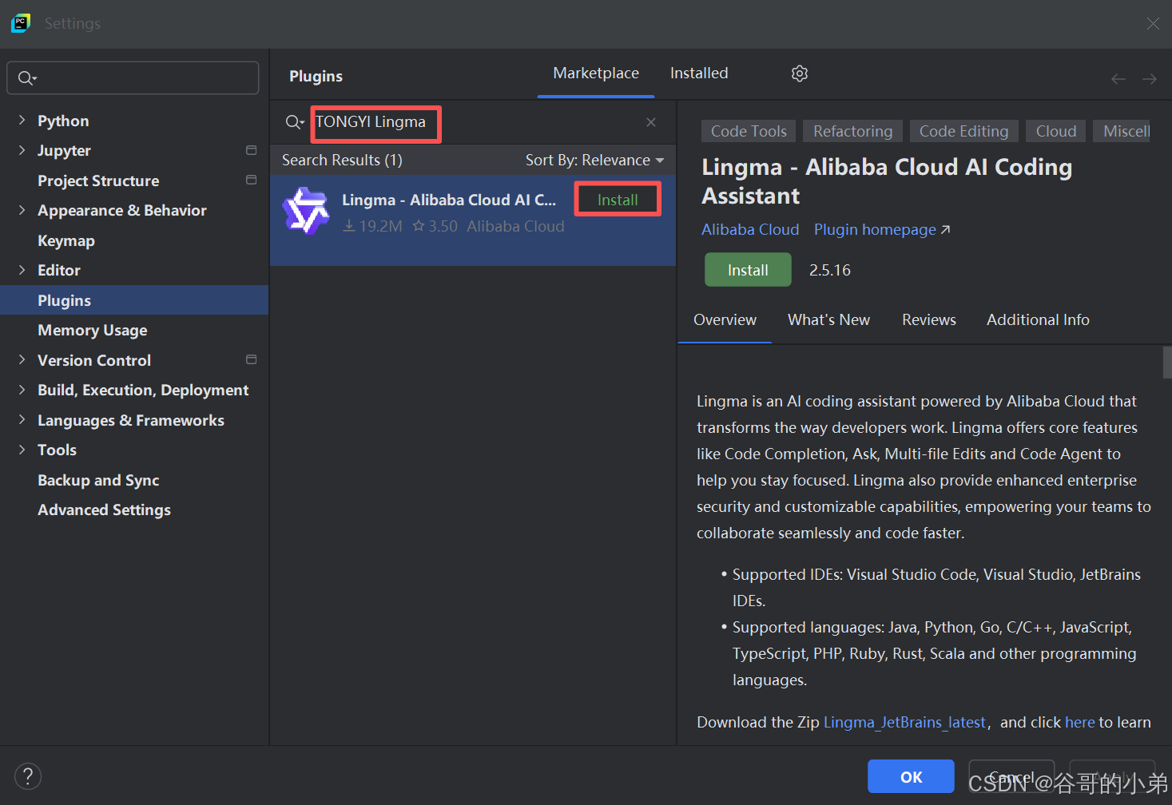Viewport: 1172px width, 805px height.
Task: Close the Settings dialog window
Action: click(1153, 24)
